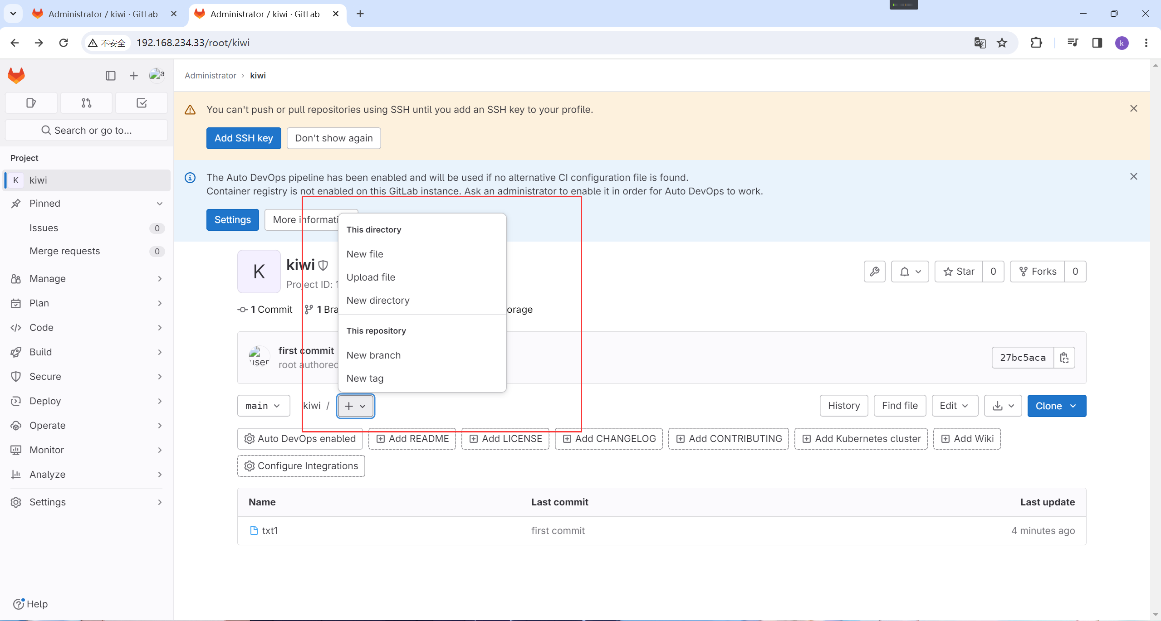The height and width of the screenshot is (621, 1161).
Task: Open the txt1 file link
Action: coord(269,530)
